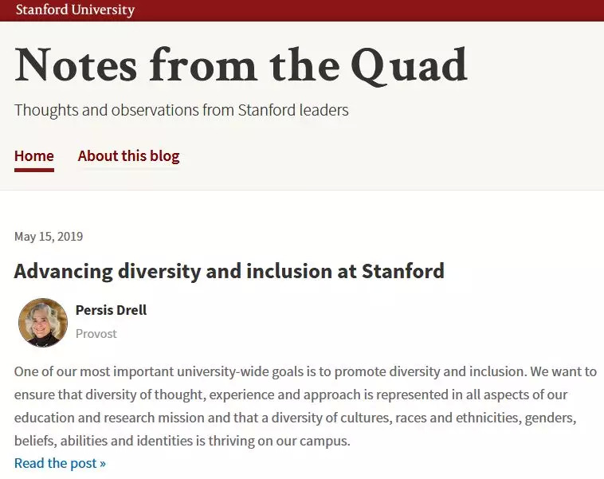Follow the Read the post link
The width and height of the screenshot is (604, 479).
click(x=60, y=463)
